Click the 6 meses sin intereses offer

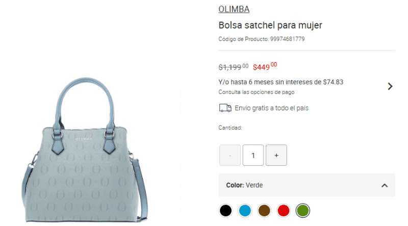[x=281, y=82]
